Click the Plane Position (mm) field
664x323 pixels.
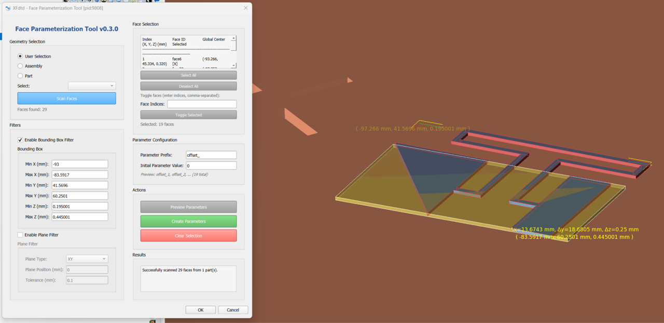click(x=87, y=270)
